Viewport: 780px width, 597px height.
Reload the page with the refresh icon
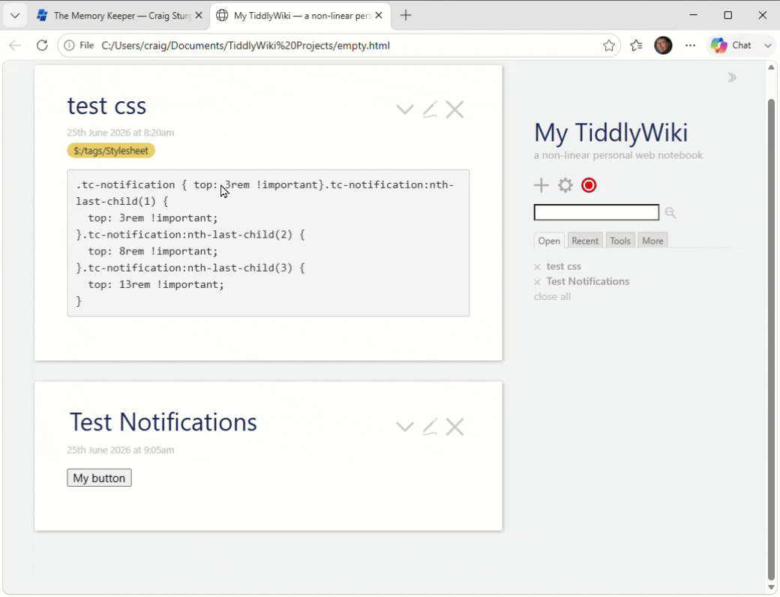(42, 46)
